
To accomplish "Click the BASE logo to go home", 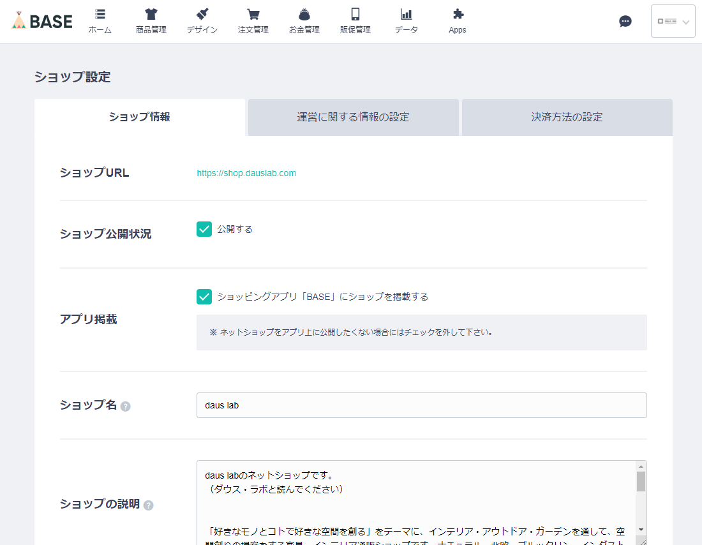I will 41,21.
